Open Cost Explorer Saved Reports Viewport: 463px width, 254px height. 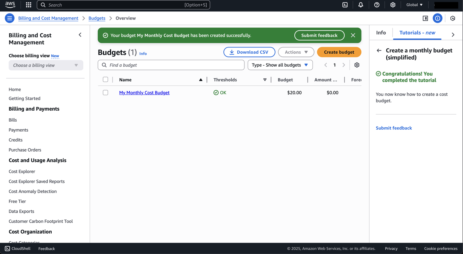[x=36, y=181]
